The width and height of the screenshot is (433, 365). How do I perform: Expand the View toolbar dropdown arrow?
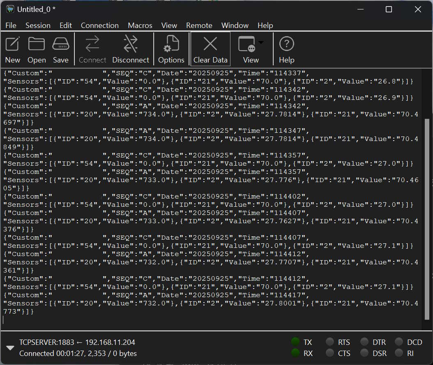[x=261, y=42]
